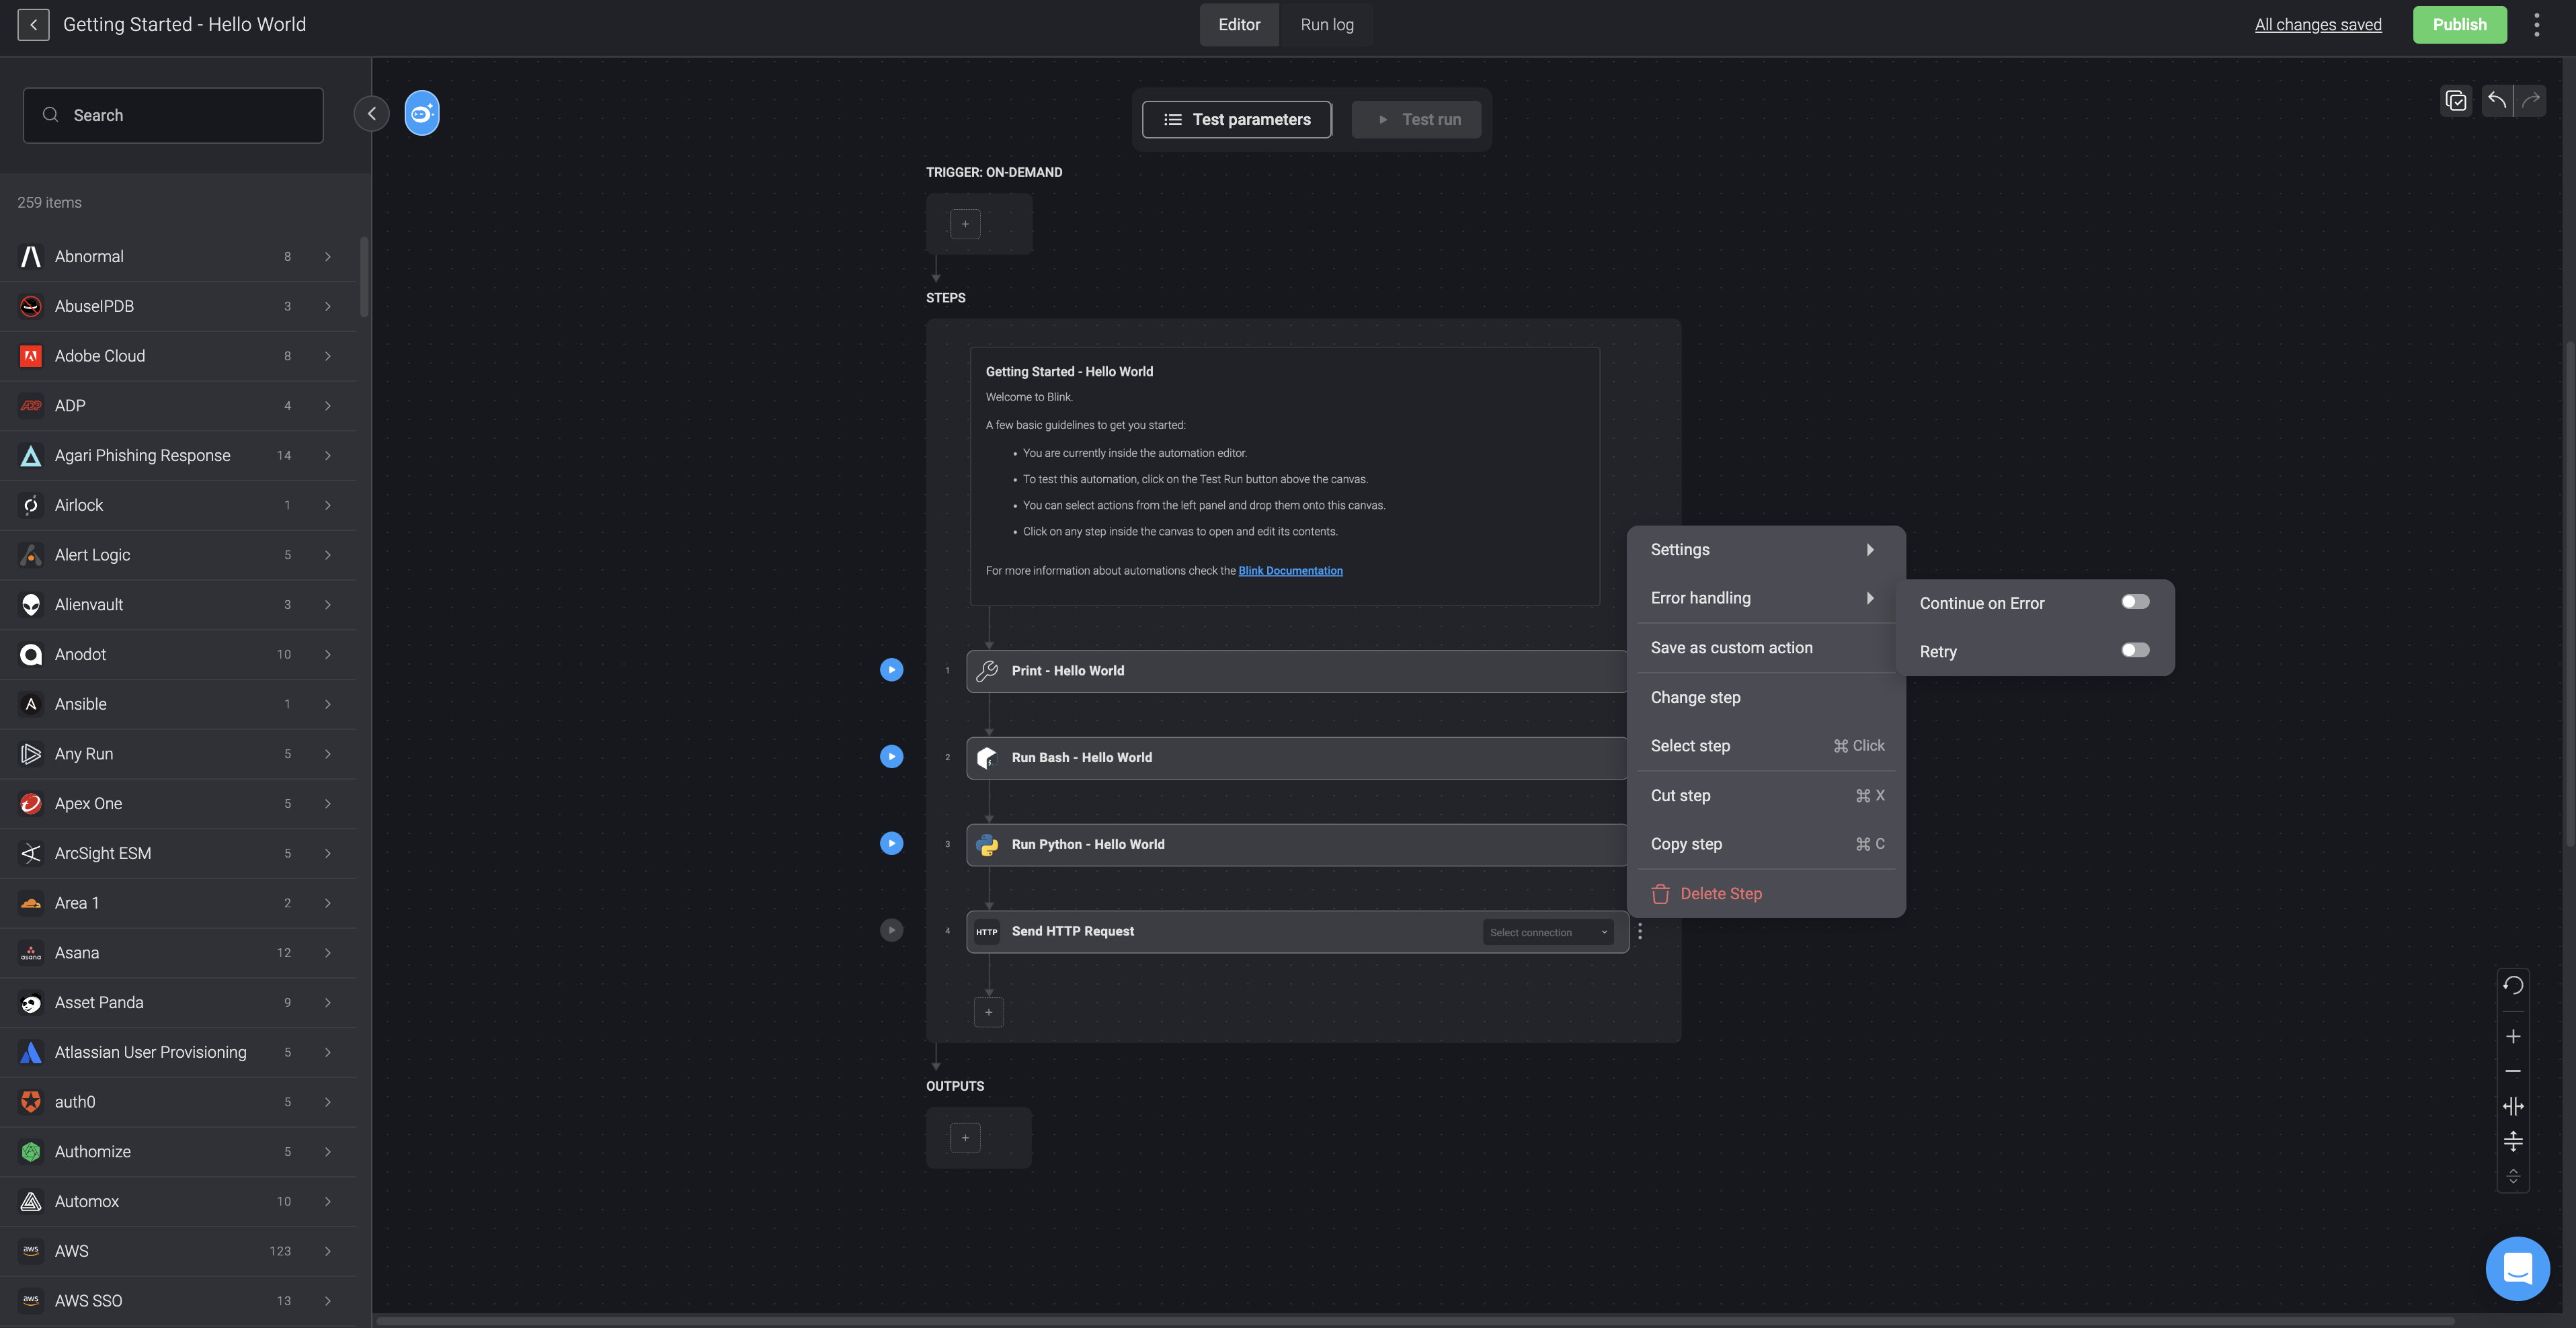The width and height of the screenshot is (2576, 1328).
Task: Fit canvas height icon
Action: tap(2512, 1141)
